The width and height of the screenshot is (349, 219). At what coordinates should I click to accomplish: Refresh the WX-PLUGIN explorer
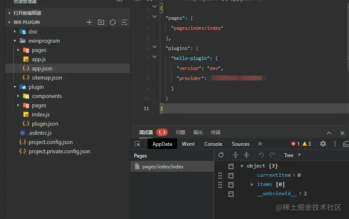113,22
